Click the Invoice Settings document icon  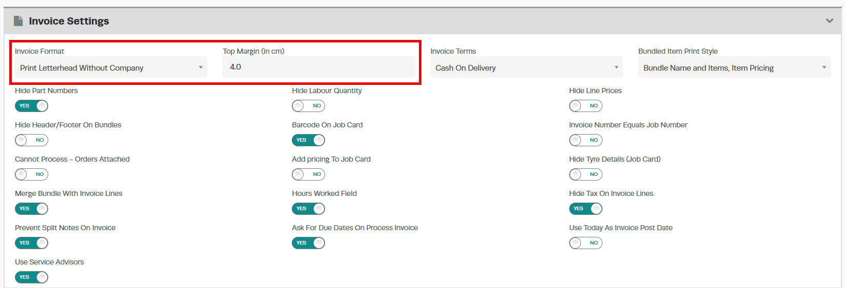18,21
